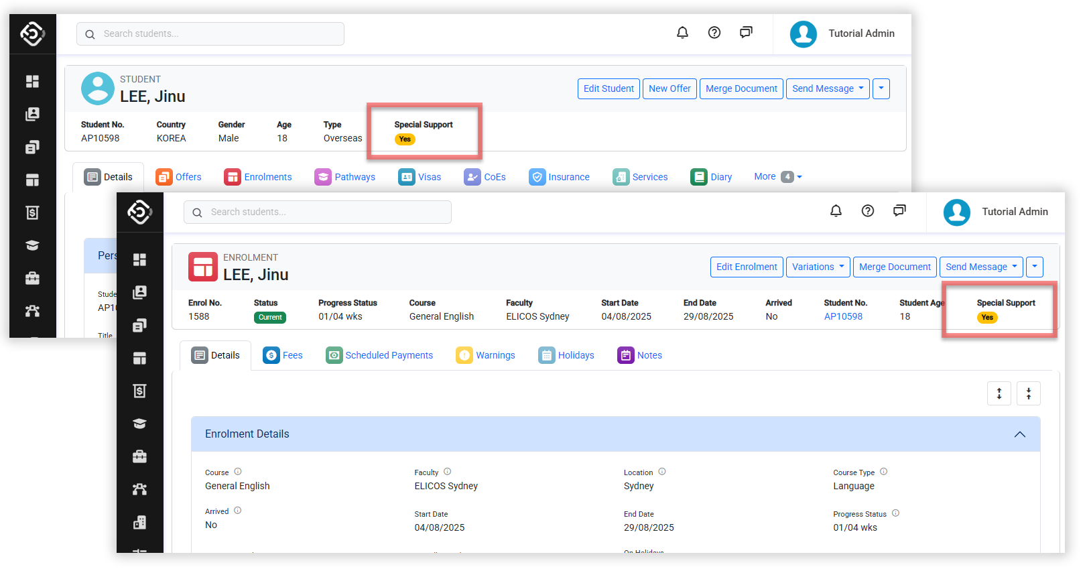This screenshot has height=577, width=1087.
Task: Click the notification bell in the enrolment header
Action: [836, 211]
